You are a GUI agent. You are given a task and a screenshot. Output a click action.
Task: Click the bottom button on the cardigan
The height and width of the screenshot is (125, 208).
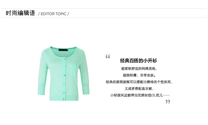click(x=64, y=99)
